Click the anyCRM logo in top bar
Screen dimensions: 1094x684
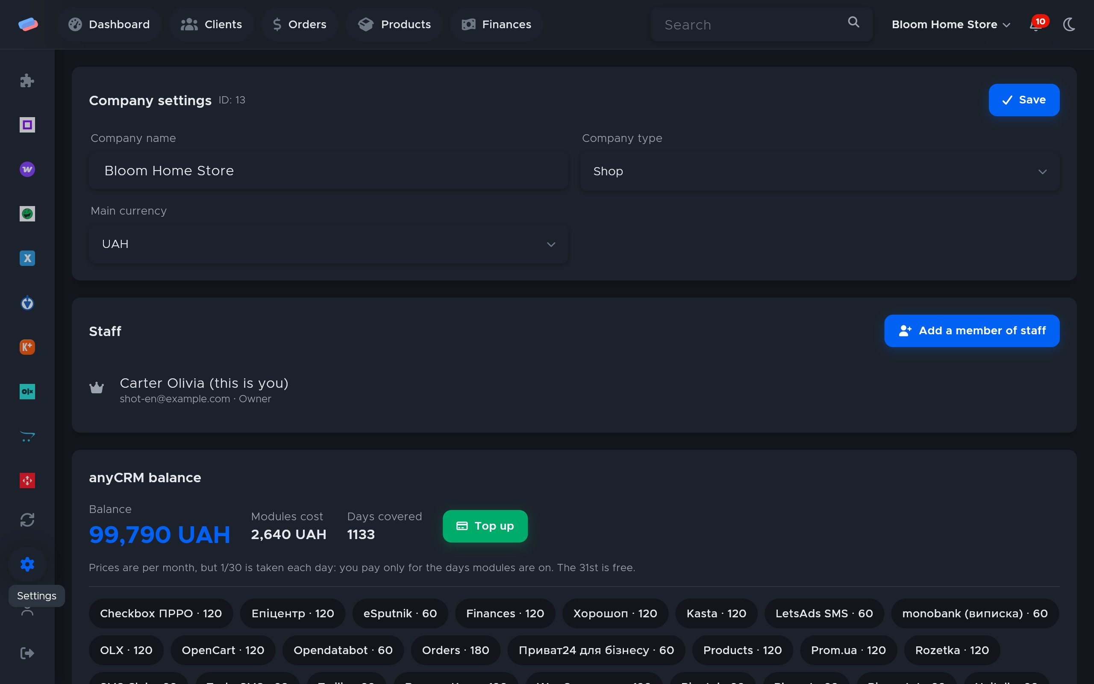[28, 24]
